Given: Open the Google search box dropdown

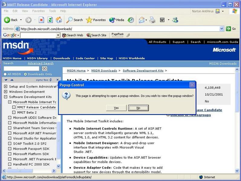Looking at the screenshot, I should pos(58,35).
